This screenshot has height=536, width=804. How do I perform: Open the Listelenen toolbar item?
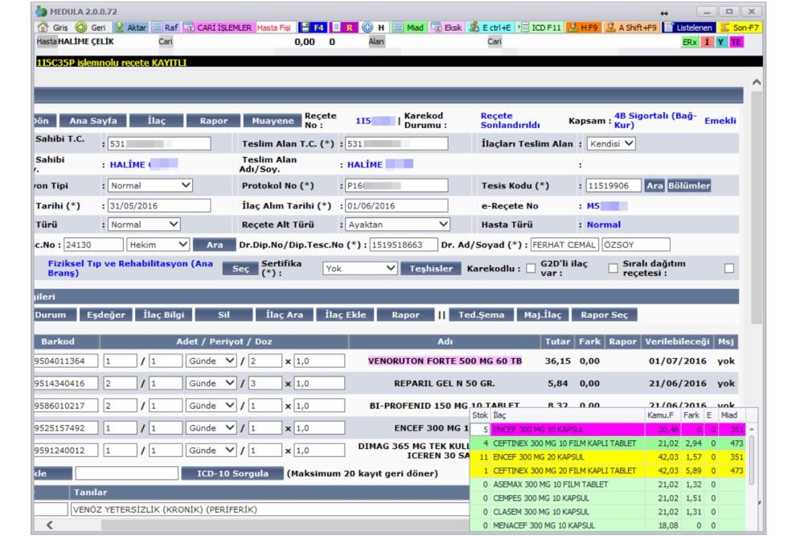689,27
